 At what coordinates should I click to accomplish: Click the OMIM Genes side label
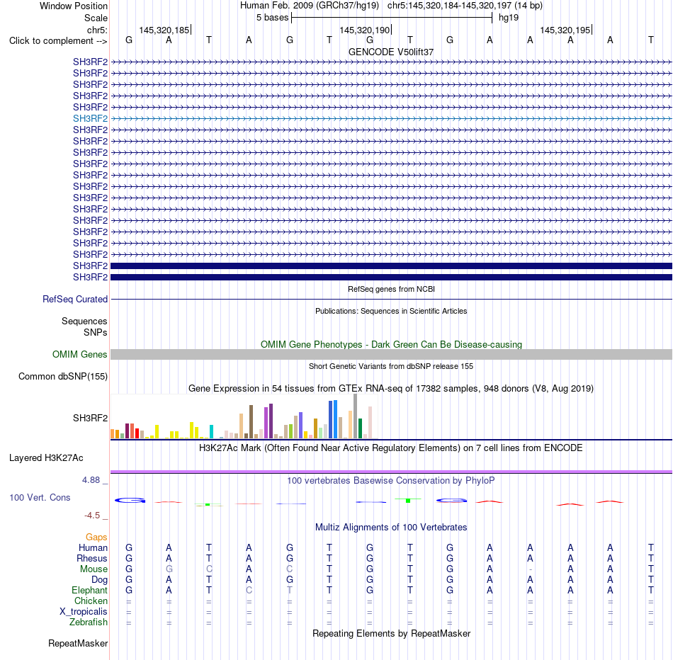coord(80,355)
